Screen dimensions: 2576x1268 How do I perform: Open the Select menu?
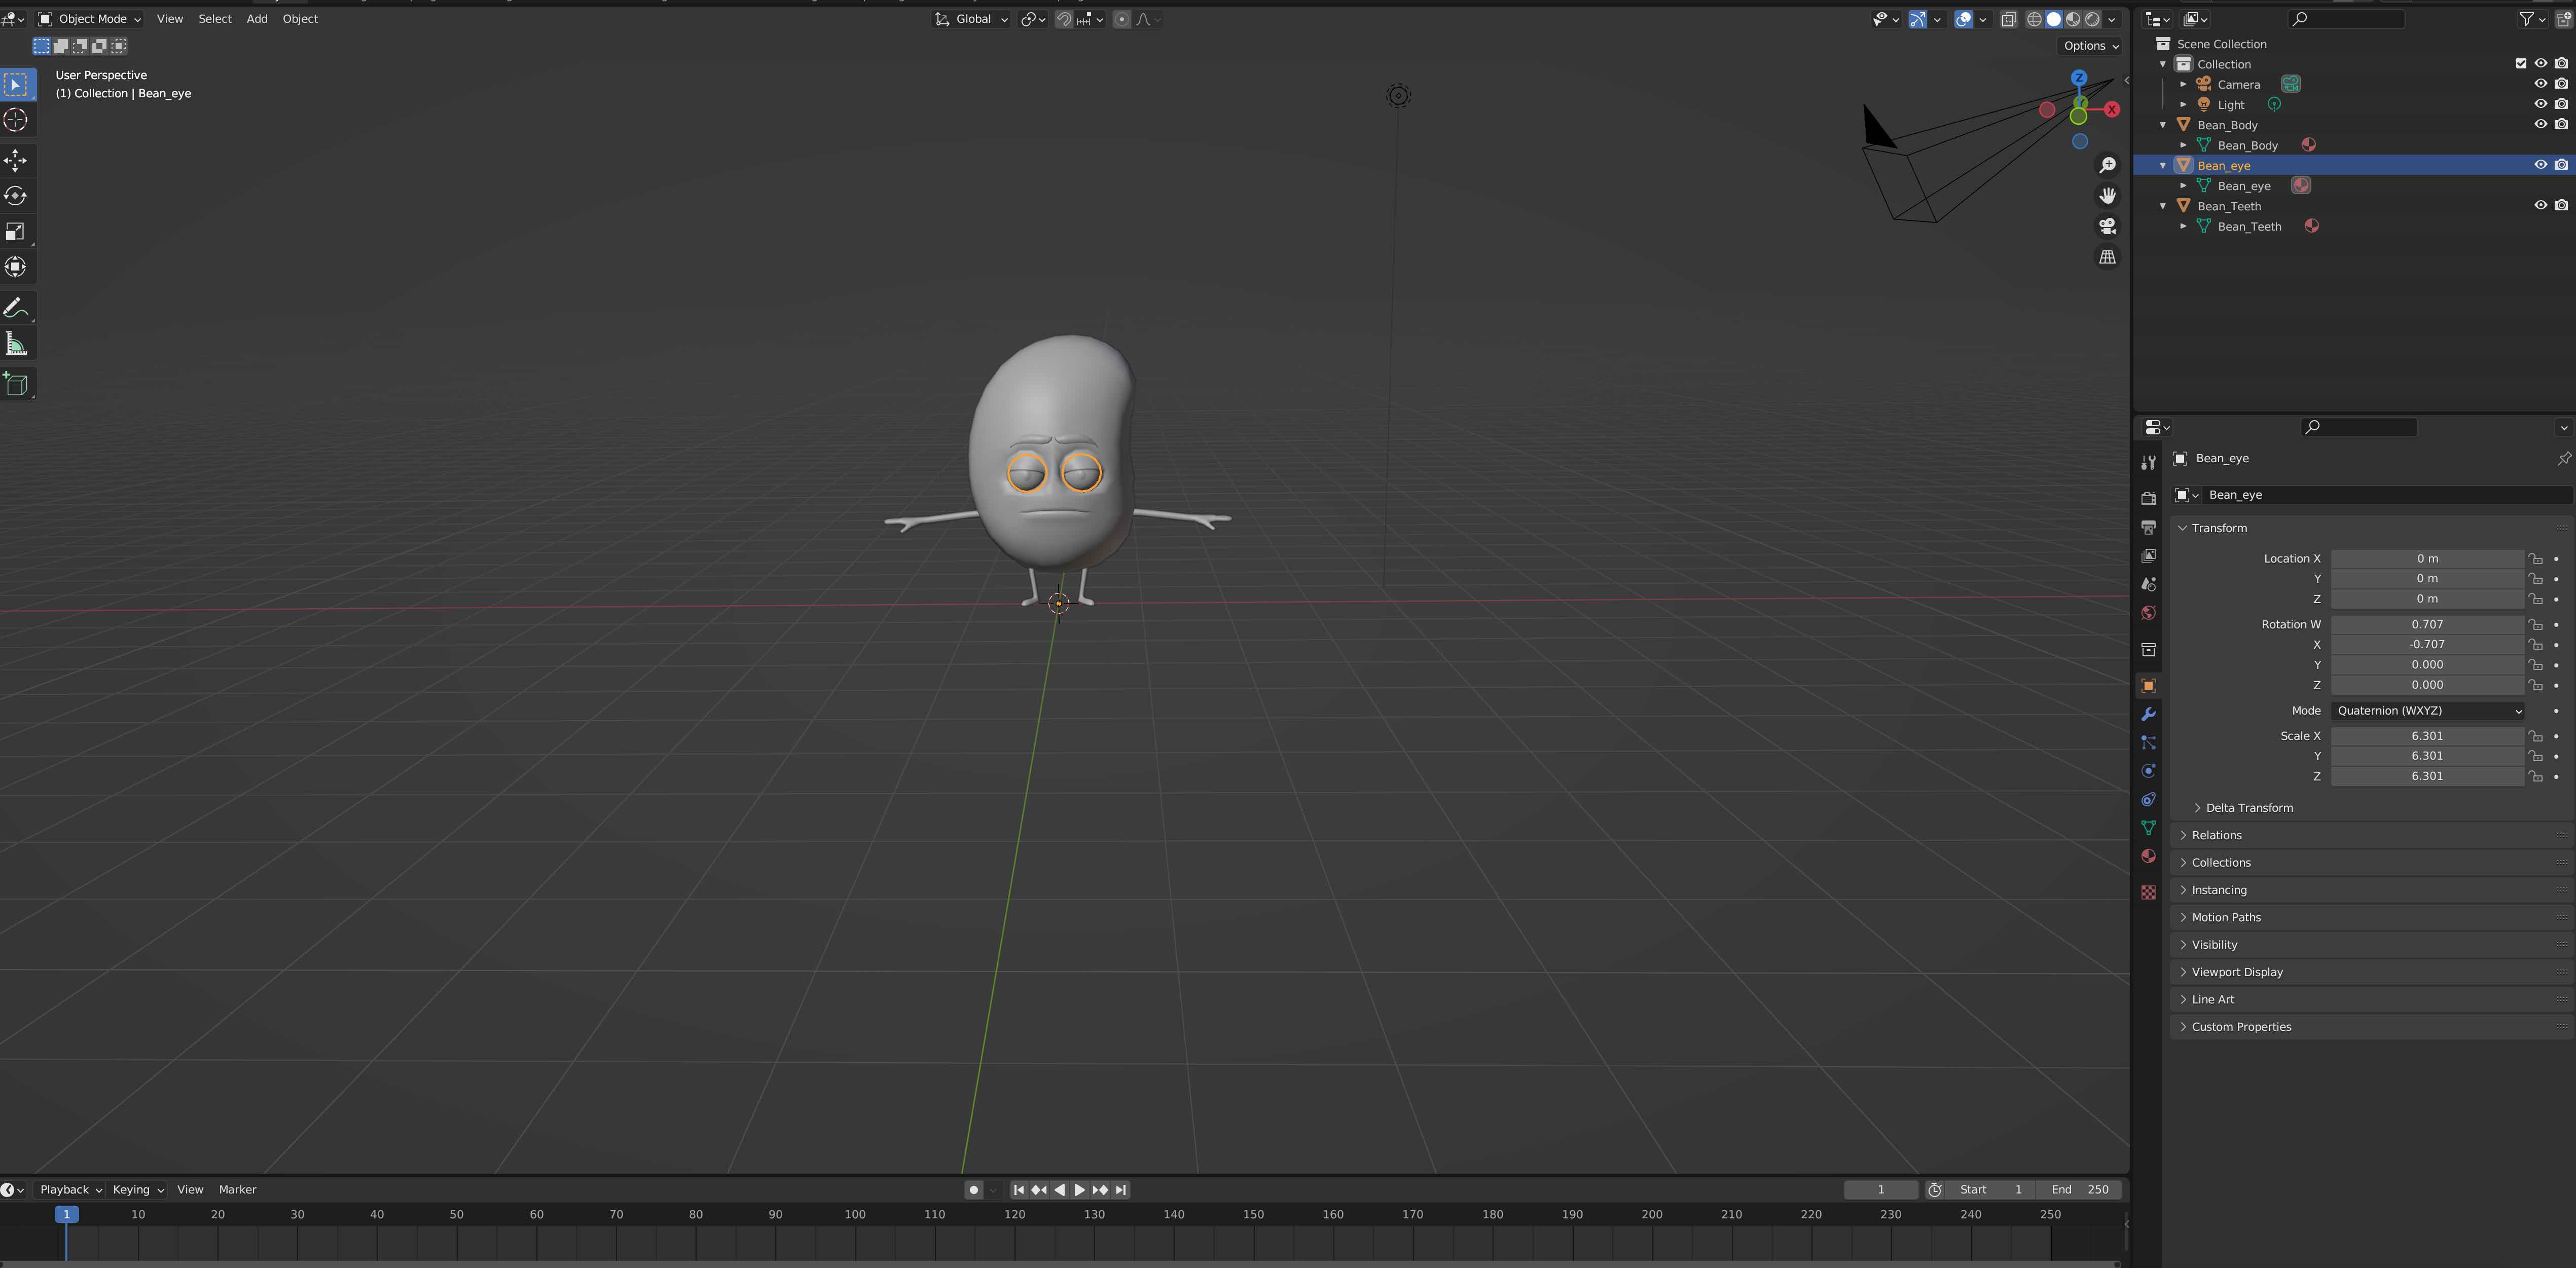[215, 19]
